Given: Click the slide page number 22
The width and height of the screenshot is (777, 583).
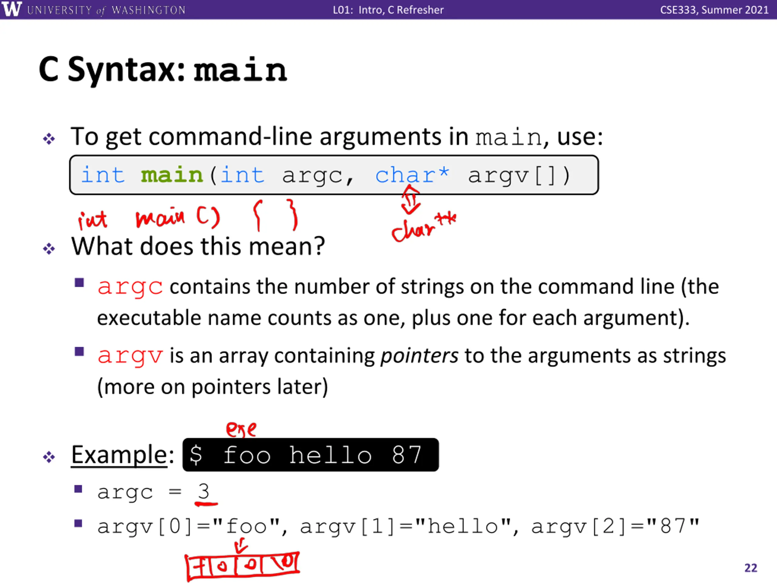Looking at the screenshot, I should point(751,568).
